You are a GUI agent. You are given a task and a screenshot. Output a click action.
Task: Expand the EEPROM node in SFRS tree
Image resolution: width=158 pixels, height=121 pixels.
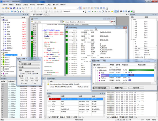(x=1, y=50)
